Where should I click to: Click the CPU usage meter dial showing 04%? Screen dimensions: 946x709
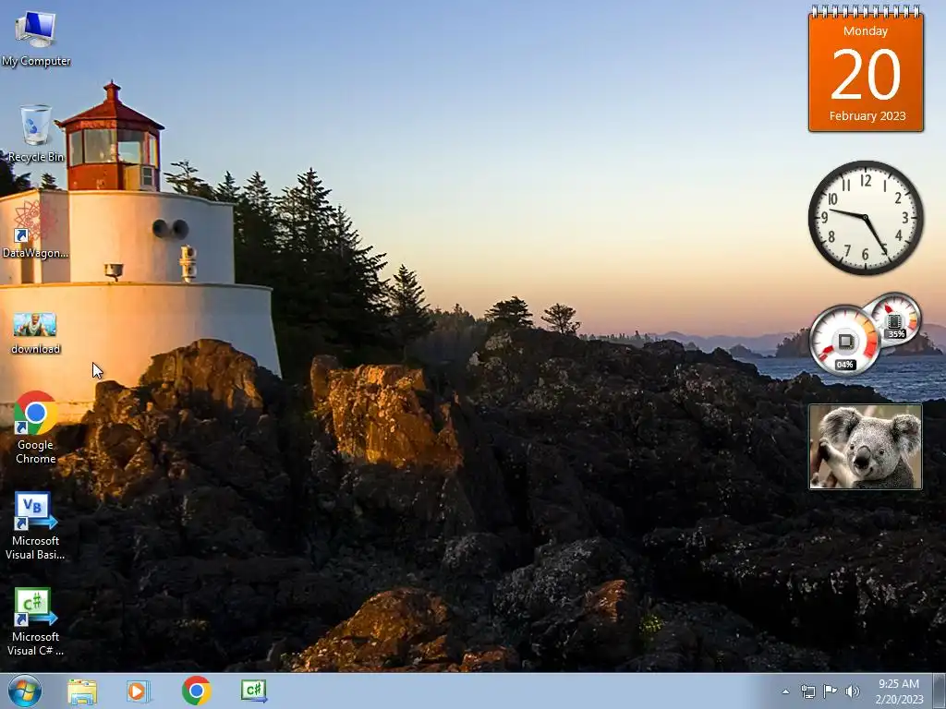pyautogui.click(x=844, y=341)
